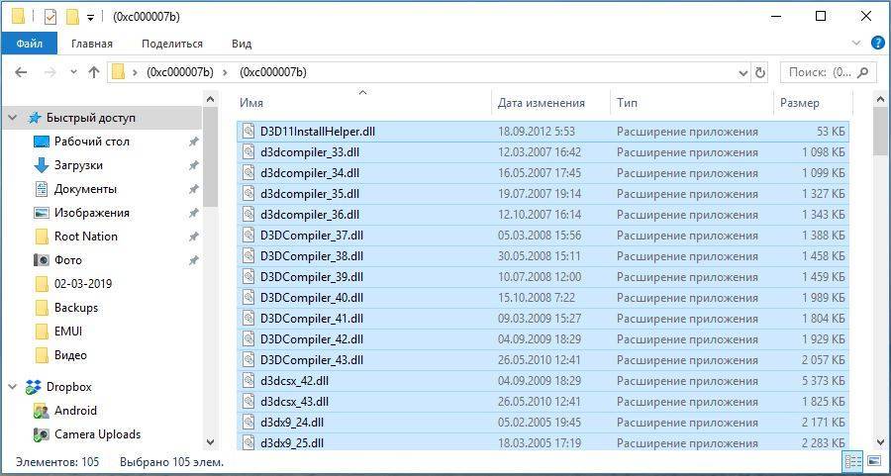Toggle pin next to Рабочий стол
Viewport: 891px width, 476px height.
(x=193, y=142)
